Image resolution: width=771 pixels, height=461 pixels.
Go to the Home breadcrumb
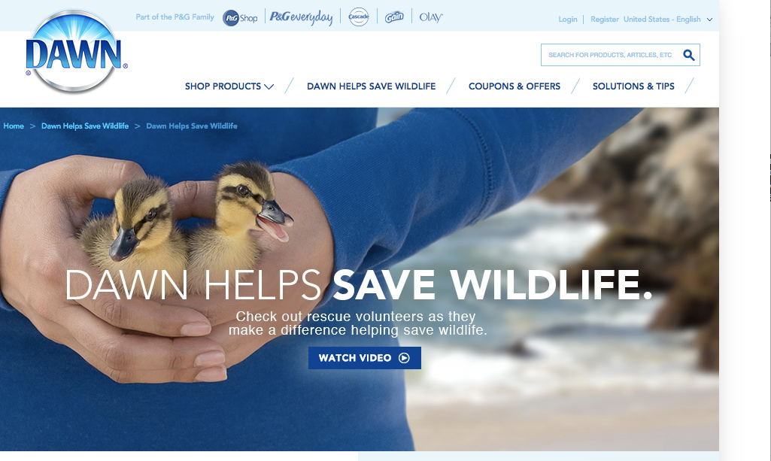click(x=14, y=126)
